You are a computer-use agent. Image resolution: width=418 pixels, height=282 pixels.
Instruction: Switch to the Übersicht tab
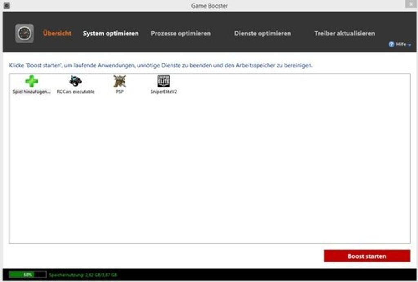57,34
